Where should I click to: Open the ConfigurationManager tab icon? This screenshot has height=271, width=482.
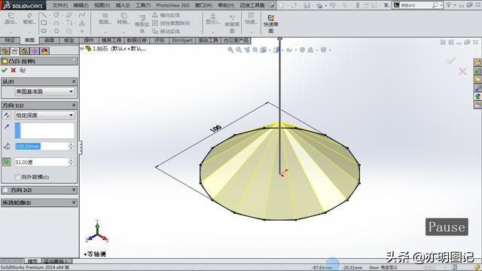click(x=25, y=51)
